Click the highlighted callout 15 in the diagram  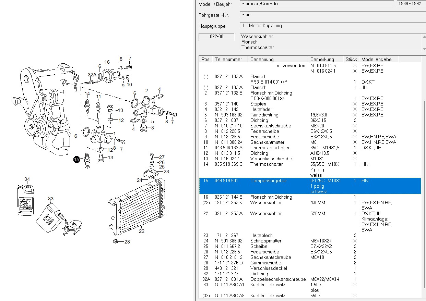click(76, 159)
